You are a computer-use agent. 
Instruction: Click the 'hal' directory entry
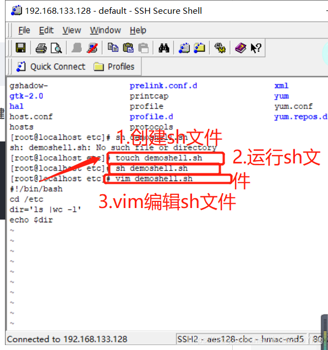tap(17, 106)
